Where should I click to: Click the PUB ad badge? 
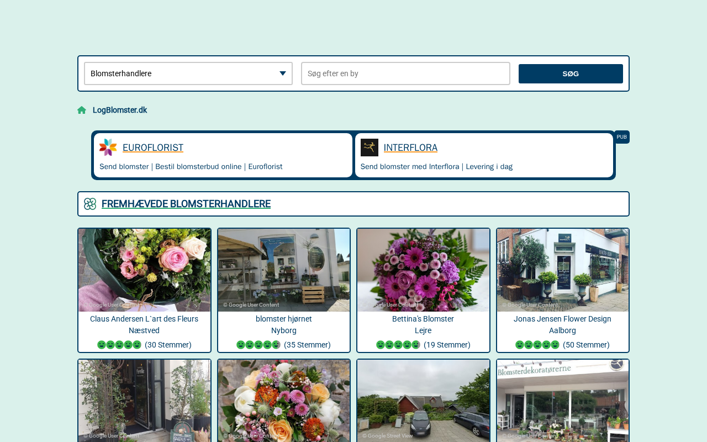pos(622,137)
